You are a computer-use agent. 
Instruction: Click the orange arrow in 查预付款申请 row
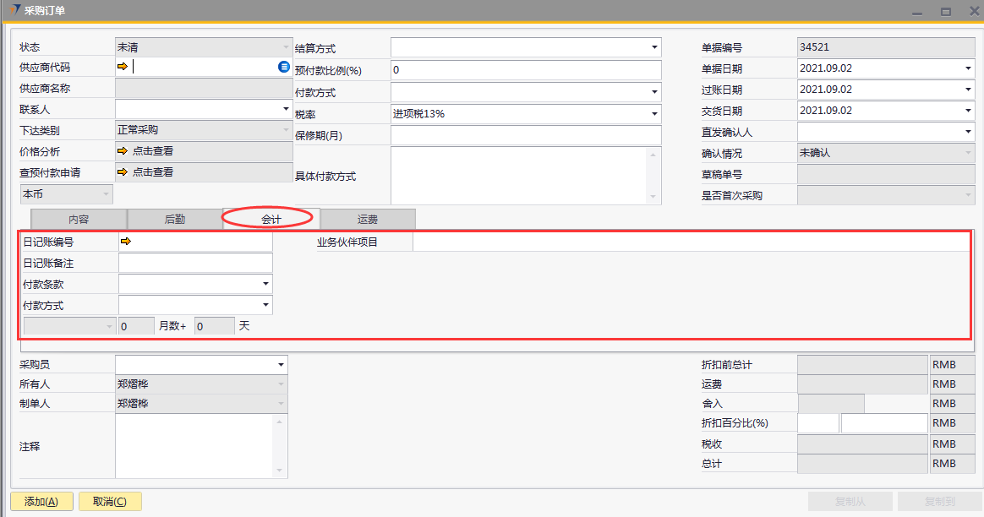coord(123,172)
